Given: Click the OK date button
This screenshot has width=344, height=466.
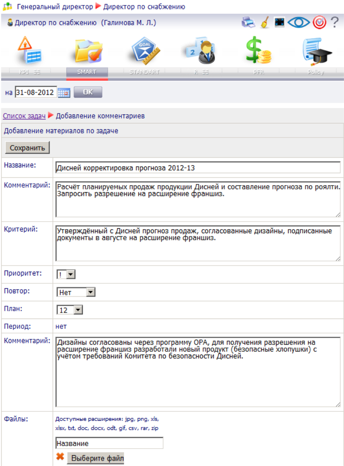Looking at the screenshot, I should [x=88, y=92].
